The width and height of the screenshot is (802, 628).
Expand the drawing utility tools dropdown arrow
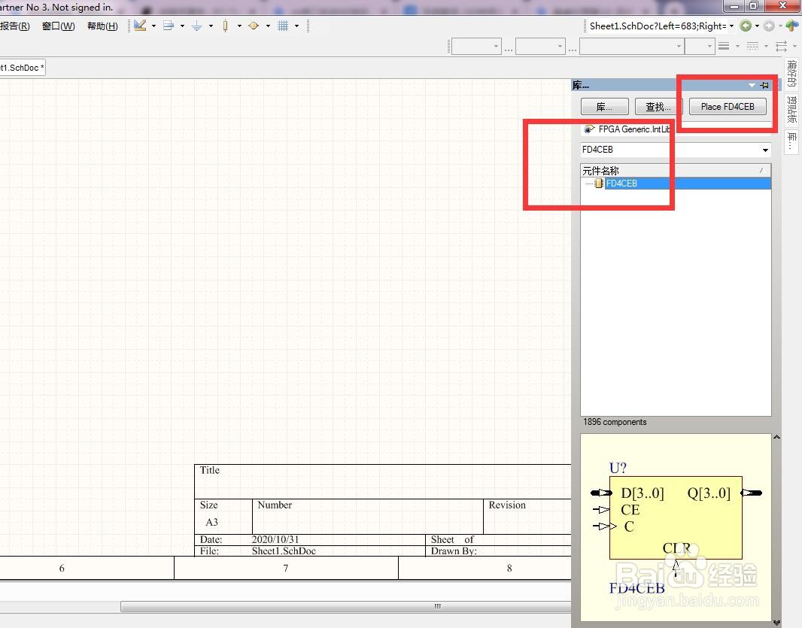click(153, 26)
